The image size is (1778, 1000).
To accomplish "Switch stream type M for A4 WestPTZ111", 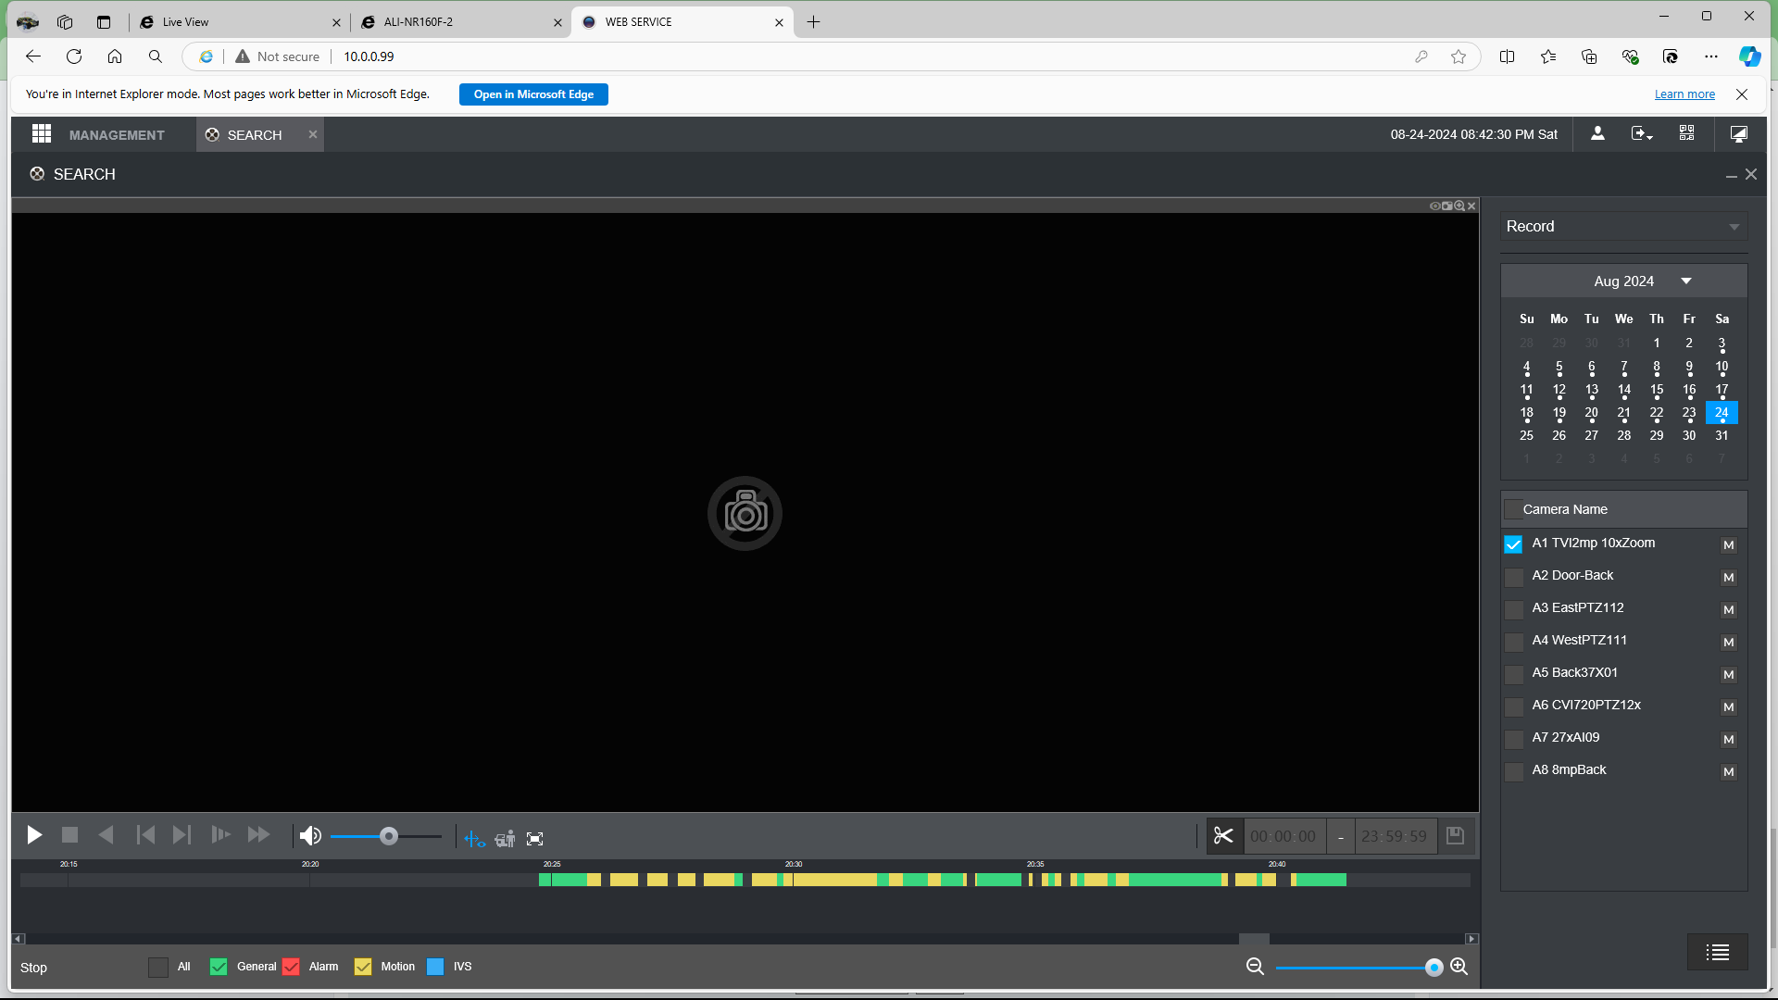I will tap(1728, 642).
